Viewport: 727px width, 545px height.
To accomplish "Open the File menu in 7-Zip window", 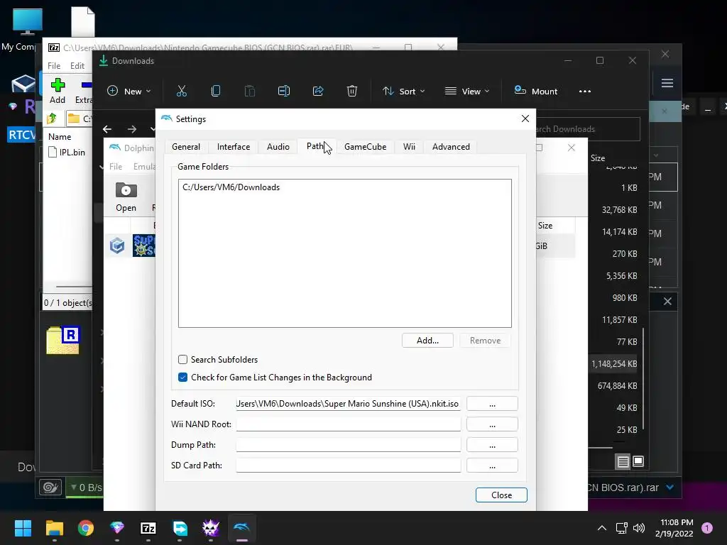I will [x=54, y=66].
